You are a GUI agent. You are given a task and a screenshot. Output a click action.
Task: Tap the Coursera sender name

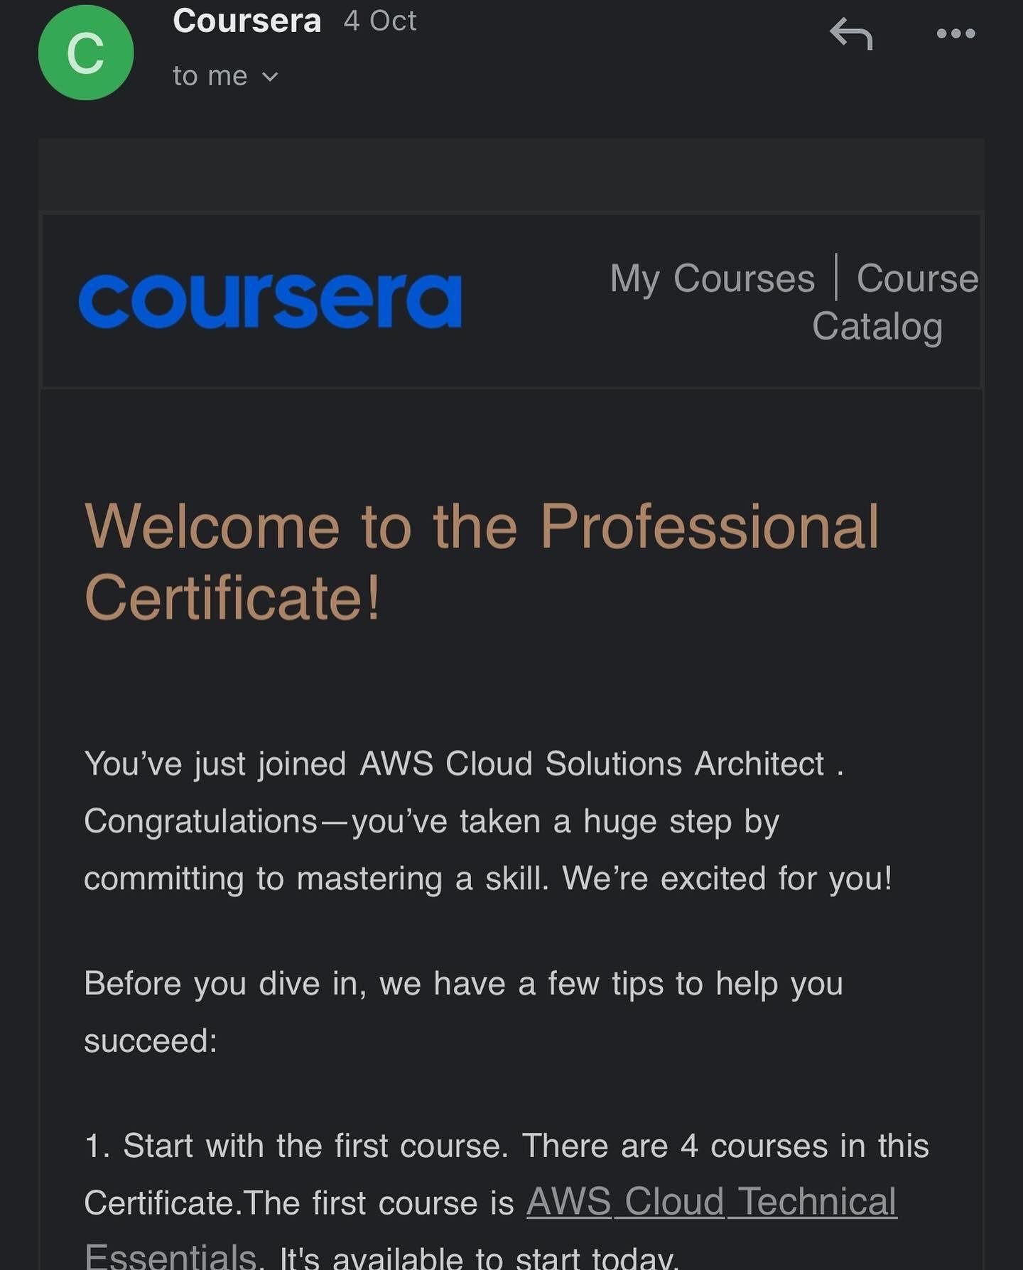click(x=247, y=21)
